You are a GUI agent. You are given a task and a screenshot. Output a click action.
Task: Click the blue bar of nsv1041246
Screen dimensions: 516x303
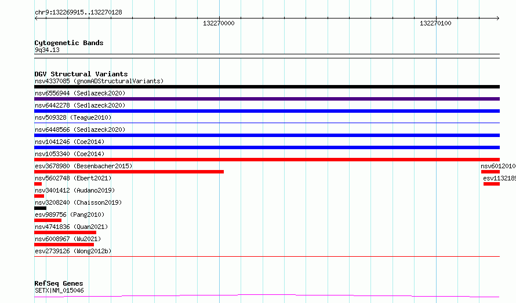coord(267,147)
